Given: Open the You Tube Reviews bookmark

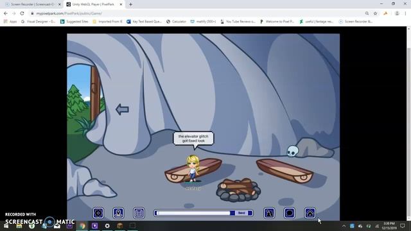Looking at the screenshot, I should coord(238,22).
